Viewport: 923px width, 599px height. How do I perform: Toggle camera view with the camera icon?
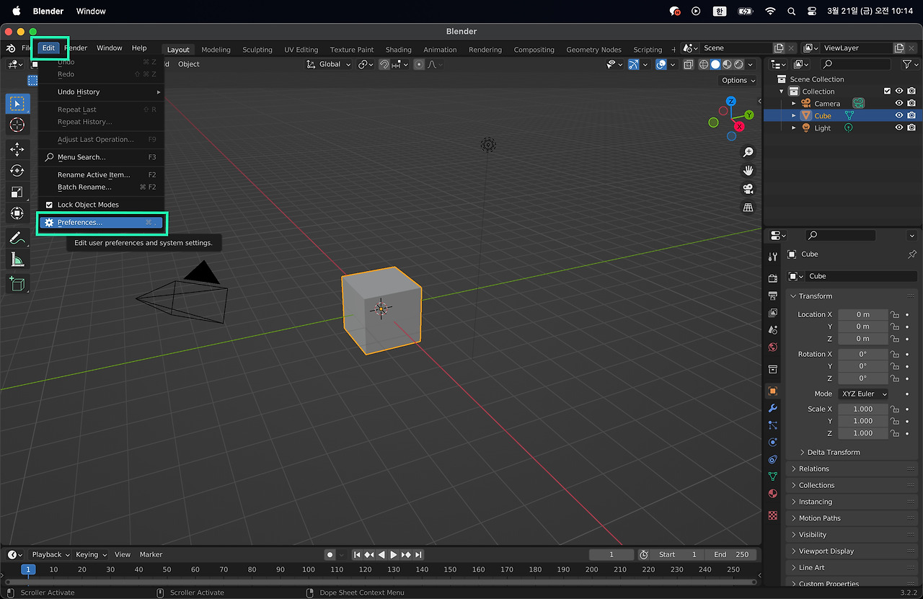(x=748, y=189)
